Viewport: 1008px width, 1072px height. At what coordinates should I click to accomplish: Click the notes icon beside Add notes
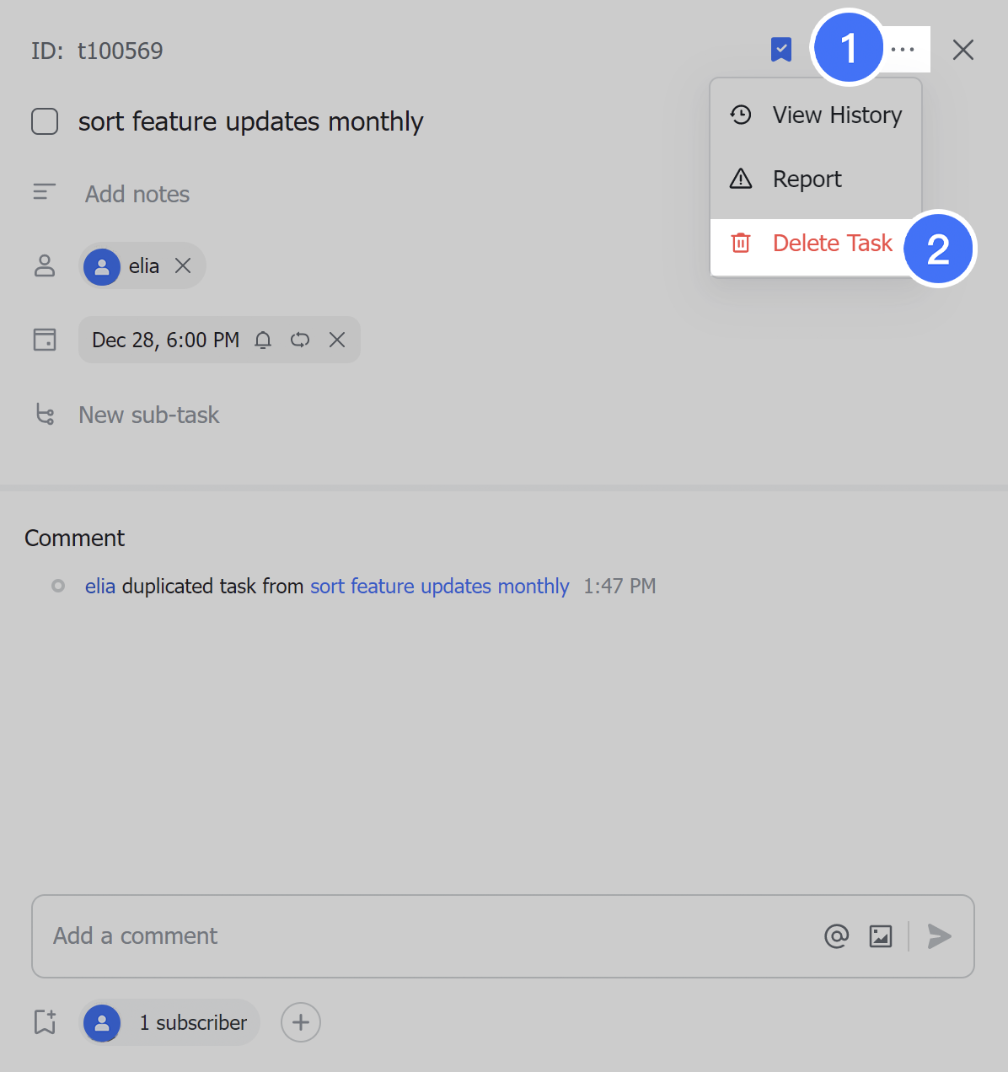[44, 192]
